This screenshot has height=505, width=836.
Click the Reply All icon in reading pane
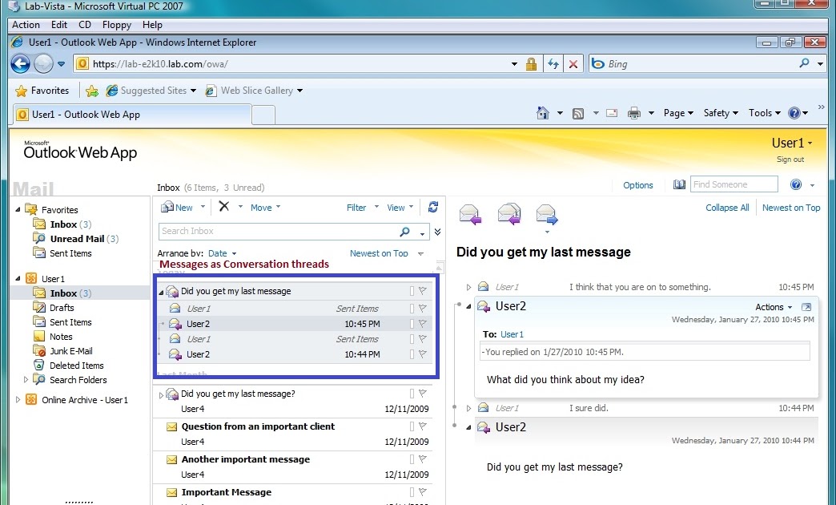(x=508, y=214)
